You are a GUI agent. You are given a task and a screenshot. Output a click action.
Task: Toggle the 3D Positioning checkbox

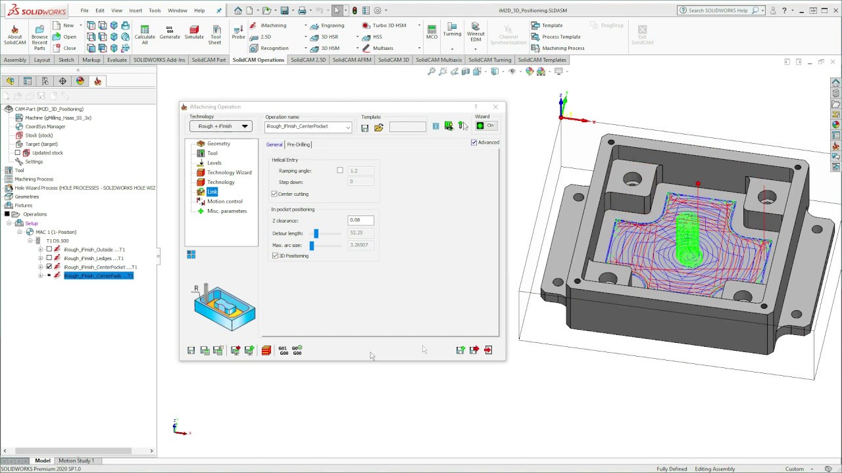pos(275,256)
